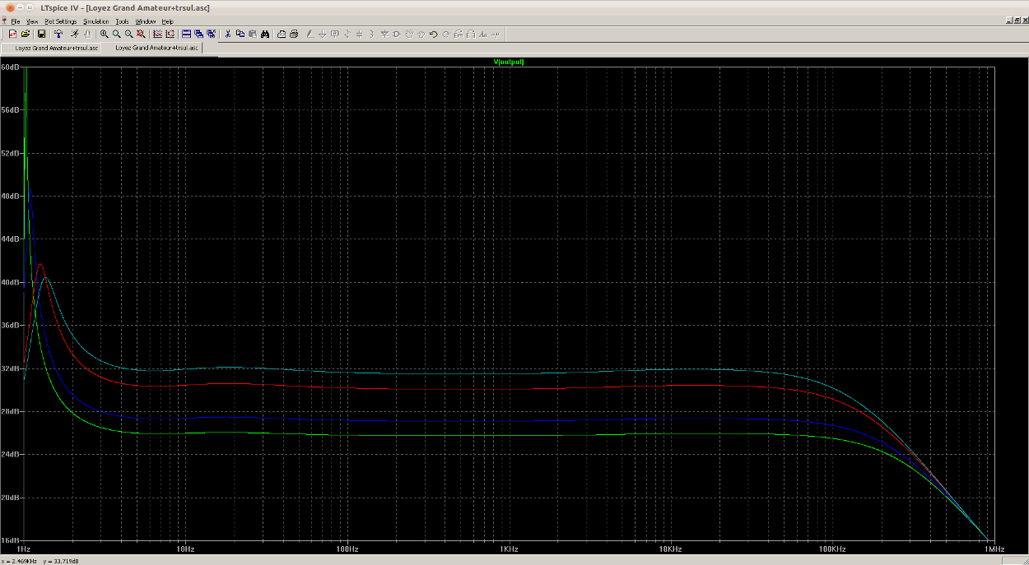Select the Pan magnifier tool
Screen dimensions: 1029x565
[117, 34]
